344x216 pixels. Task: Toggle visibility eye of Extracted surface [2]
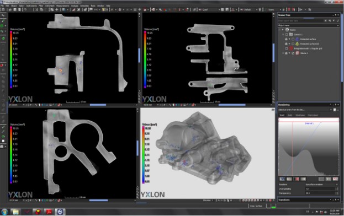[289, 44]
